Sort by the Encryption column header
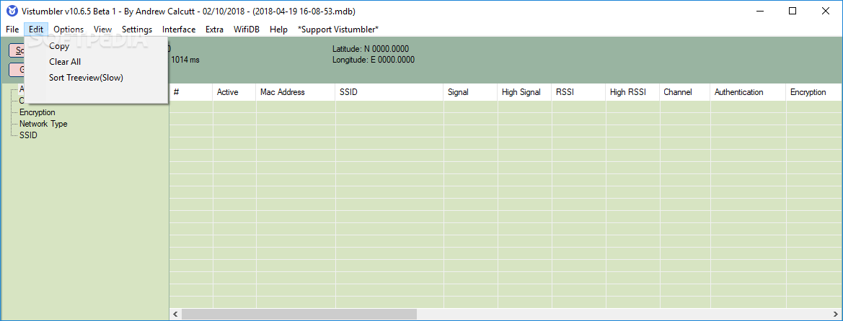This screenshot has width=843, height=321. pos(814,92)
